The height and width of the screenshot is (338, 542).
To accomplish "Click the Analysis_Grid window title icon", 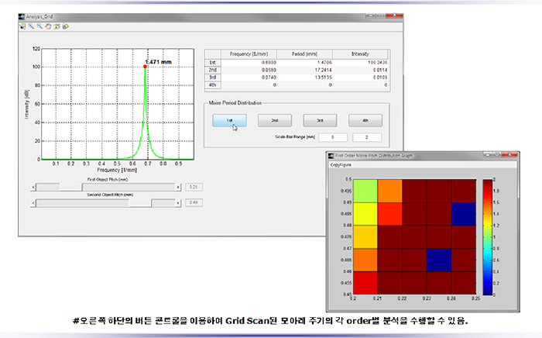I will 23,15.
